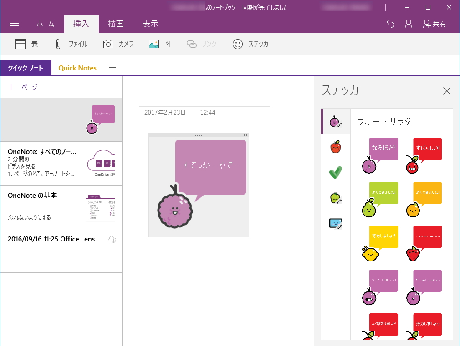Screen dimensions: 460x346
Task: Add a new section with plus icon
Action: (112, 68)
